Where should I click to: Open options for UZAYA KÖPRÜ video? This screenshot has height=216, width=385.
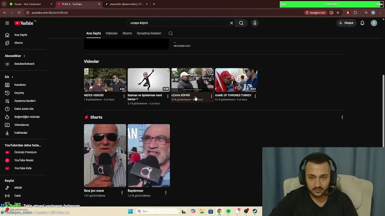(211, 96)
